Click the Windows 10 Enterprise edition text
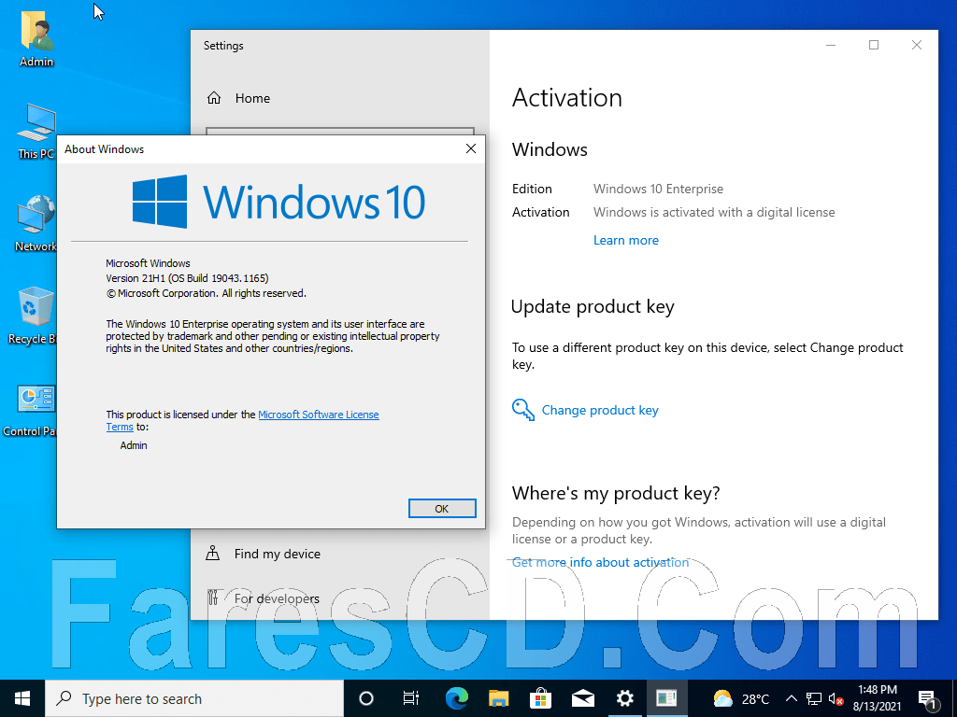Screen dimensions: 957x717 [658, 189]
